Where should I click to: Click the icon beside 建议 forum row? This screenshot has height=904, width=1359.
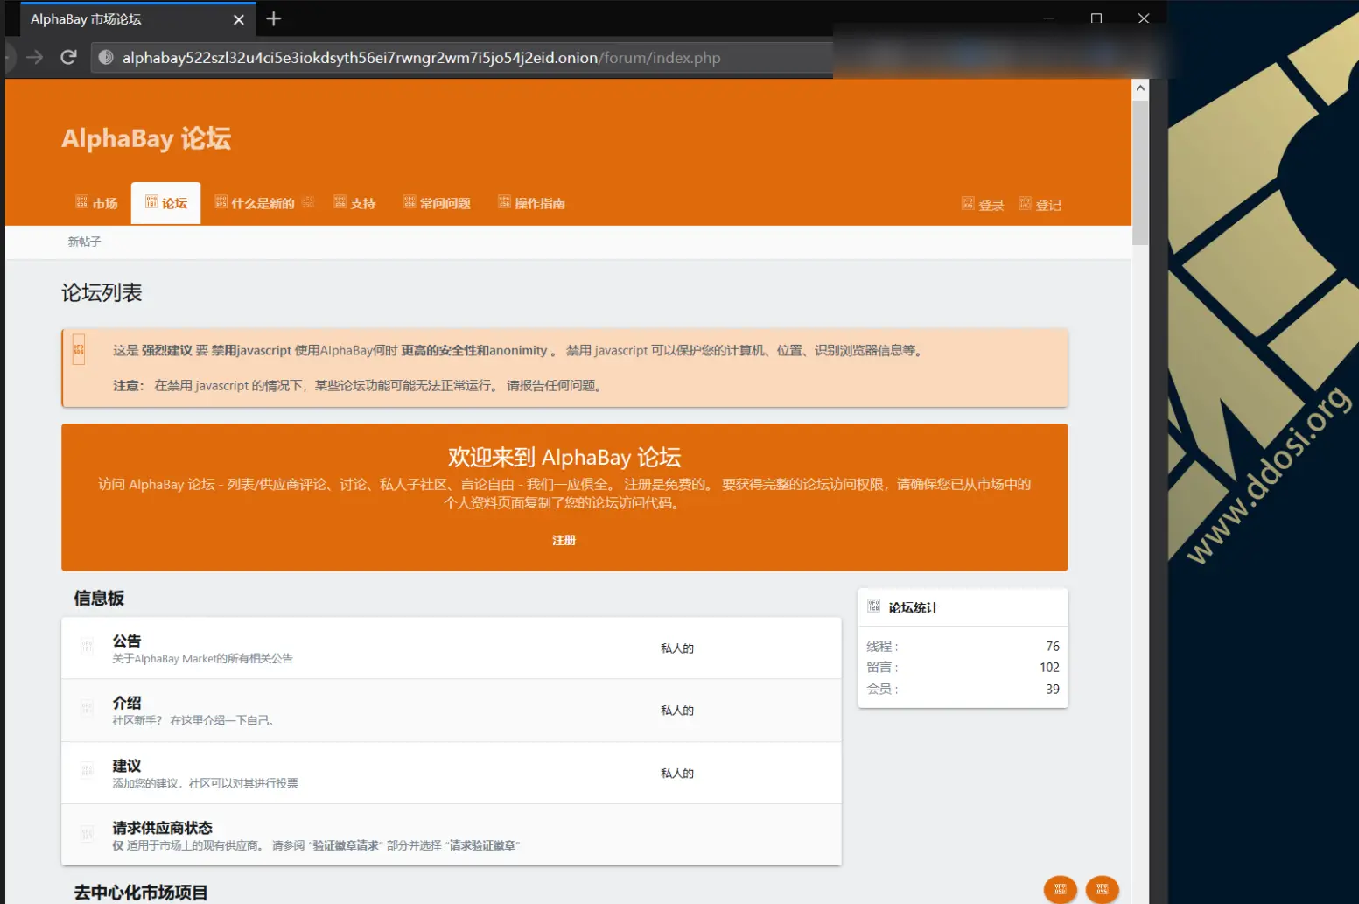pyautogui.click(x=87, y=771)
